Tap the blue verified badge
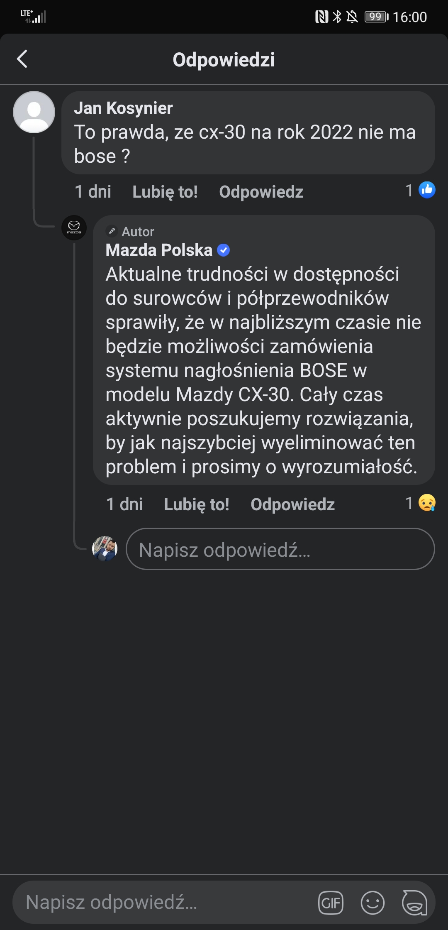 click(224, 250)
